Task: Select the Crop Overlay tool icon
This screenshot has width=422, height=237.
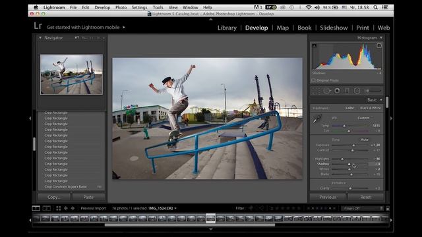Action: [316, 91]
